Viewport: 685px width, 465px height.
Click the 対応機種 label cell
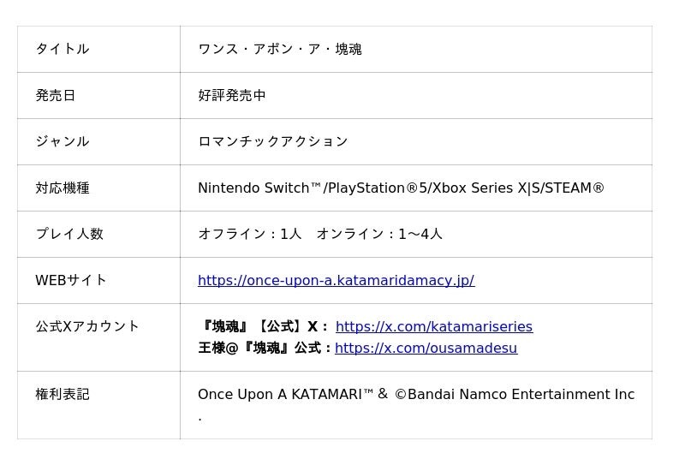pos(63,188)
